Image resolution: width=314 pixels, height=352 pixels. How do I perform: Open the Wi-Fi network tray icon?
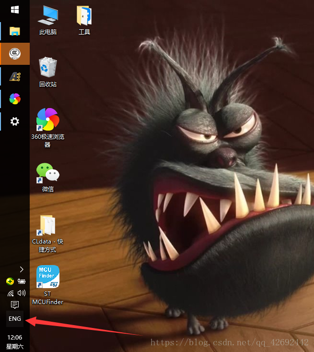[x=11, y=293]
